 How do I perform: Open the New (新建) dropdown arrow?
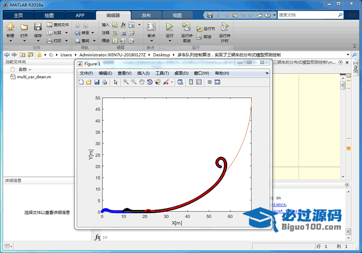[11, 41]
